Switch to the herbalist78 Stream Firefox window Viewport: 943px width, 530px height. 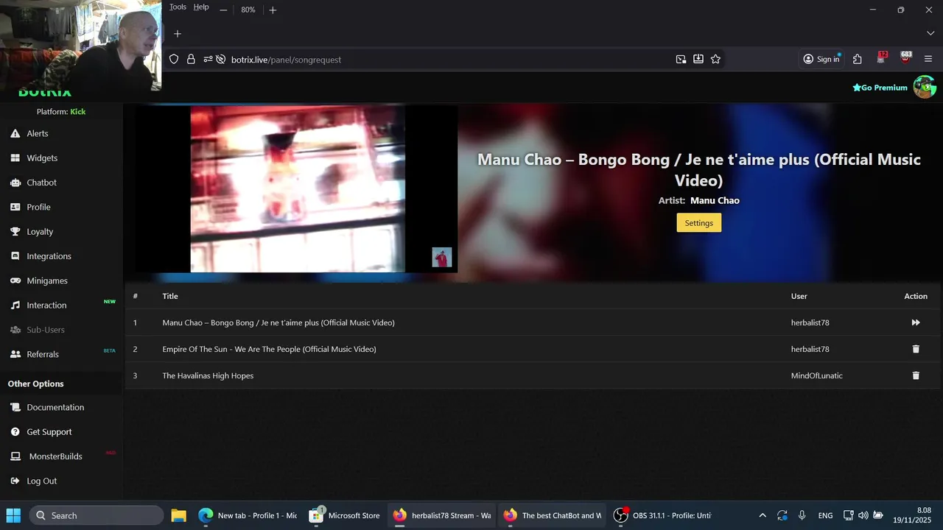441,515
